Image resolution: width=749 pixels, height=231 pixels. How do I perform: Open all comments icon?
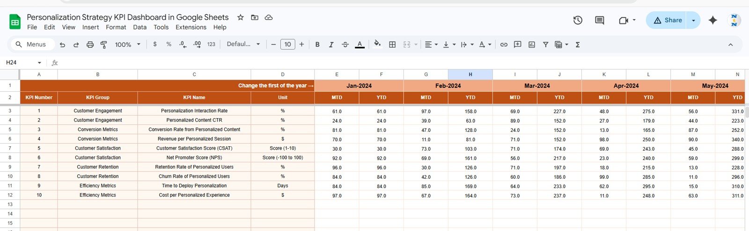[x=599, y=20]
